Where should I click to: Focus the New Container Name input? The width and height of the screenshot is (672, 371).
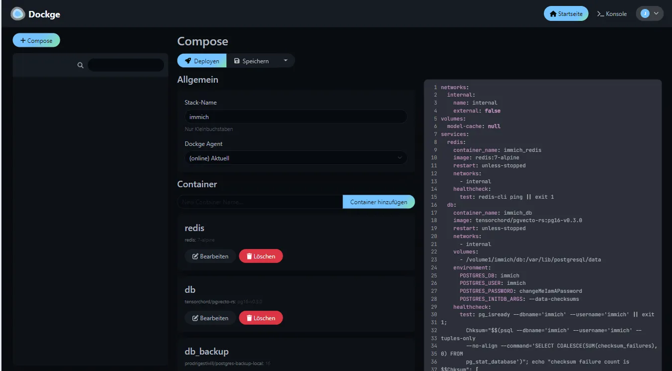coord(260,202)
